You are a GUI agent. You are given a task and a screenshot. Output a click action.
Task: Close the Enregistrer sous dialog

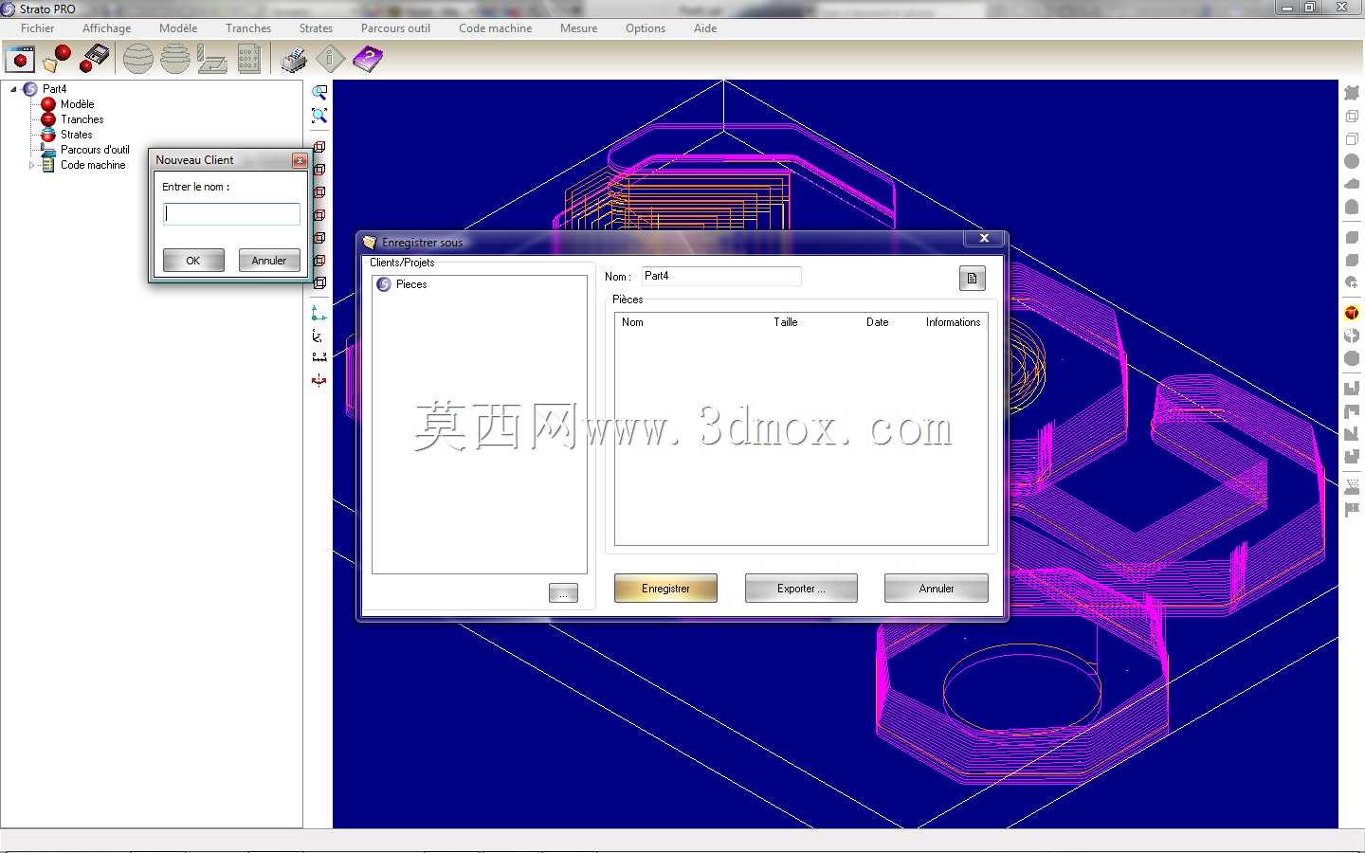point(984,239)
